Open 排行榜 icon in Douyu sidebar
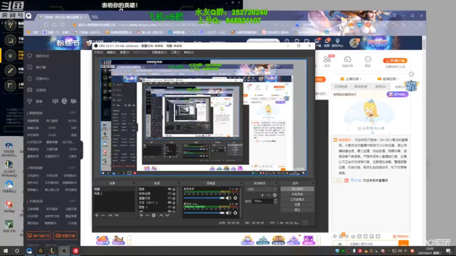The image size is (456, 256). pos(30,67)
